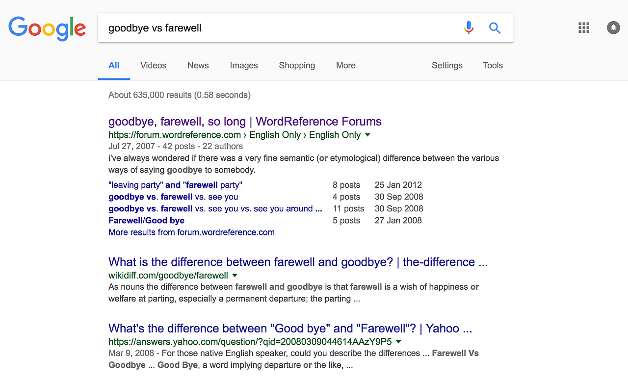Open the More search categories menu
Image resolution: width=628 pixels, height=381 pixels.
tap(346, 65)
